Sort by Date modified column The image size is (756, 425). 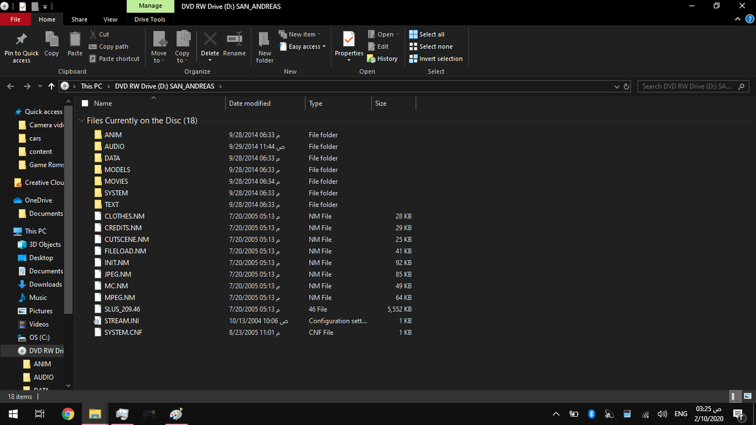[249, 103]
